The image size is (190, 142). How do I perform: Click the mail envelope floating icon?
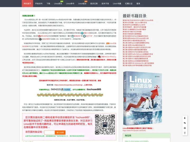[x=185, y=128]
